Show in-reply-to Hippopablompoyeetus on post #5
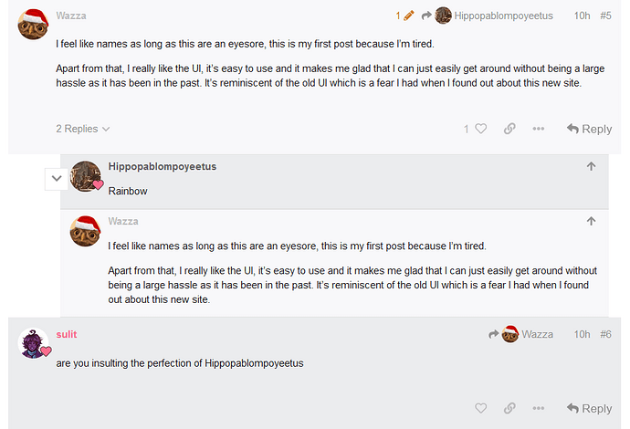The image size is (630, 429). (493, 16)
